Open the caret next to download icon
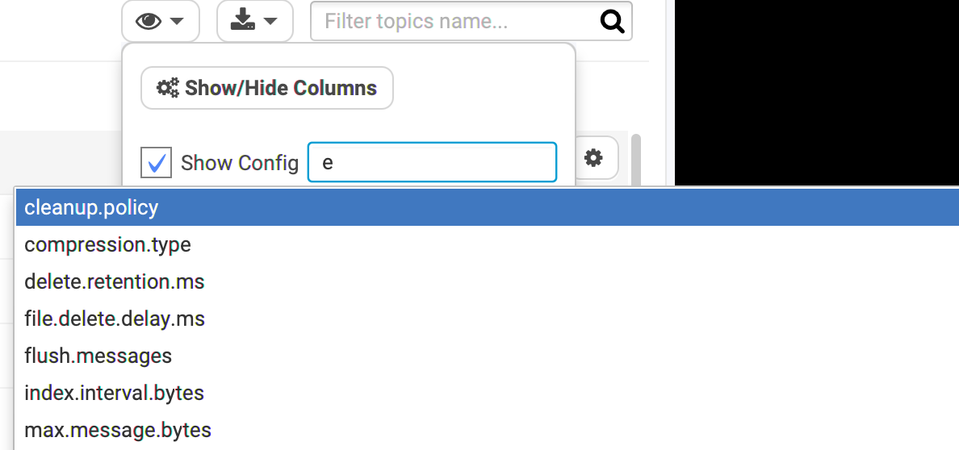 point(270,22)
